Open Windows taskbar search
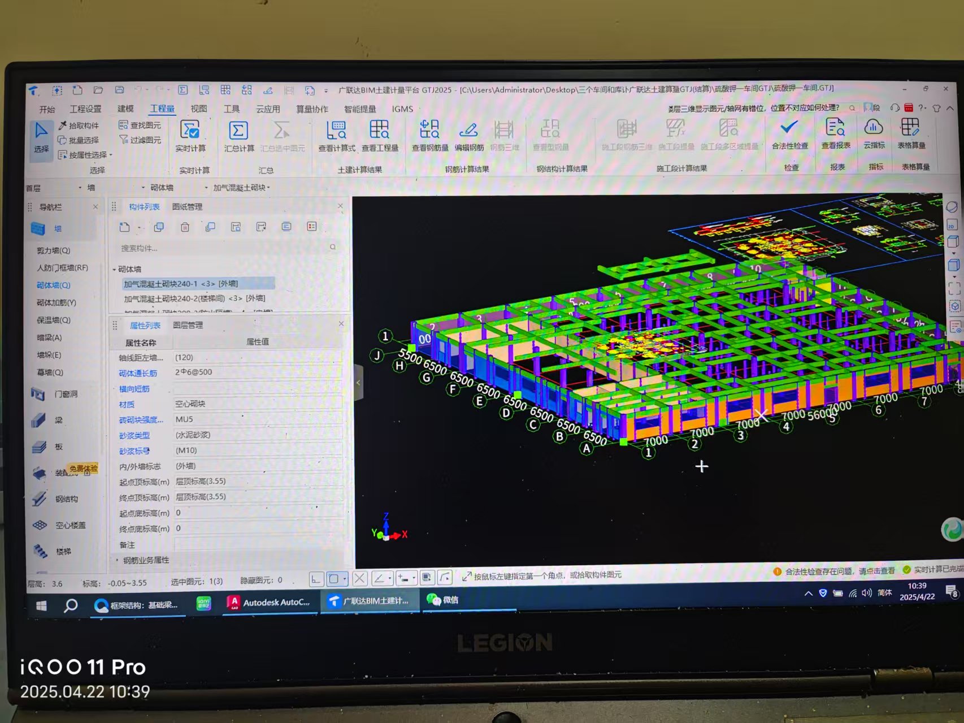This screenshot has width=964, height=723. click(x=71, y=606)
